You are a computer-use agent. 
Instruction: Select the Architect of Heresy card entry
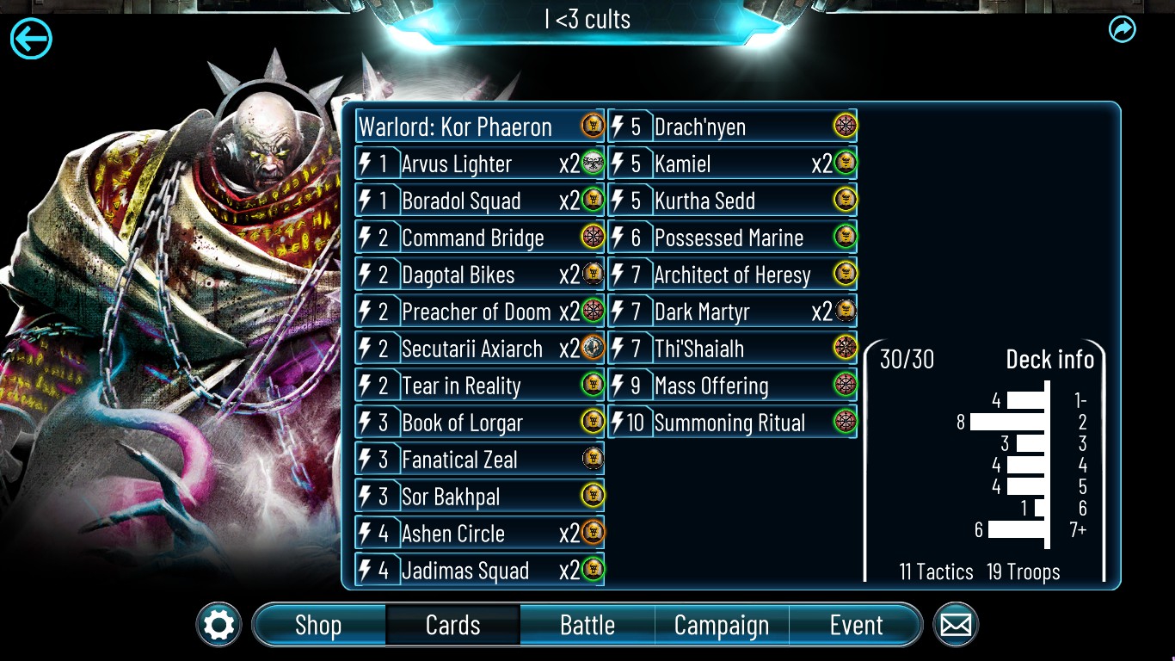pos(733,274)
